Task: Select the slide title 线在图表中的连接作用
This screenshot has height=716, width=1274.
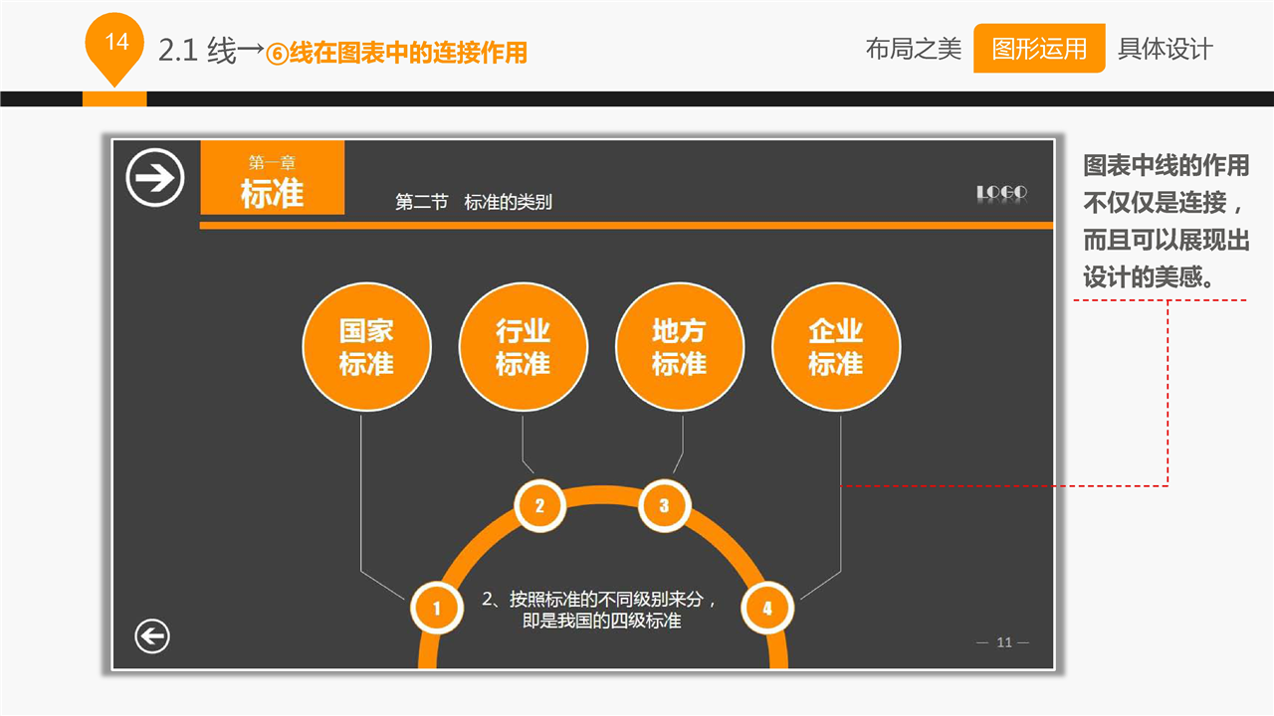Action: tap(398, 53)
